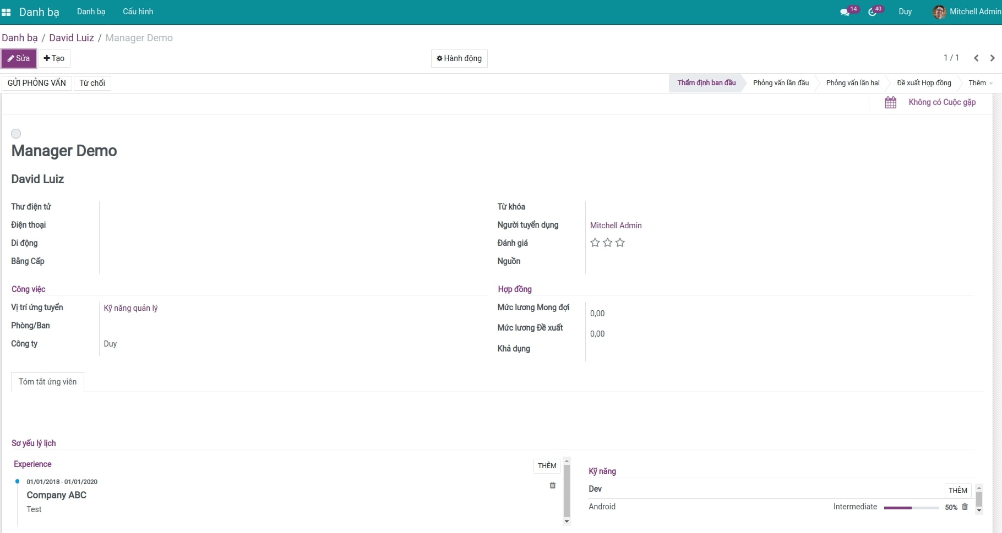Expand the Thêm stages dropdown
The width and height of the screenshot is (1002, 533).
tap(980, 83)
